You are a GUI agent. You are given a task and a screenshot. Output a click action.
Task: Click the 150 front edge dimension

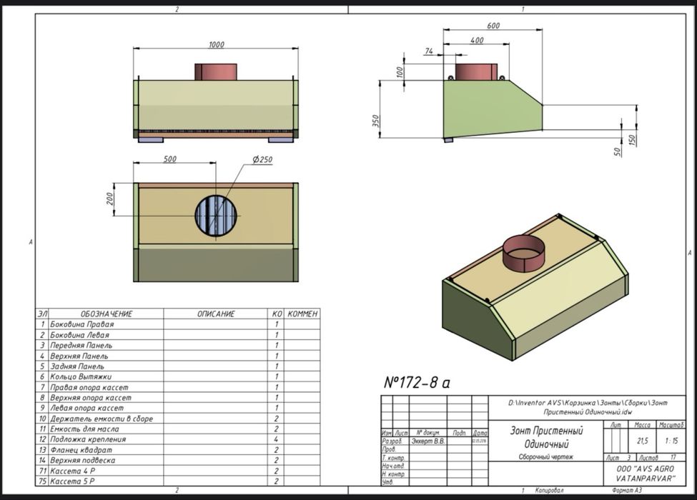[632, 140]
